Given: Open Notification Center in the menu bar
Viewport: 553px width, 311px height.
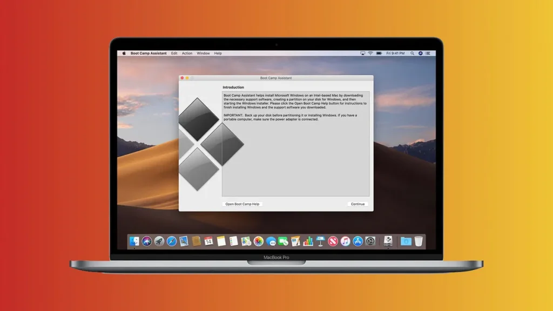Looking at the screenshot, I should [429, 53].
